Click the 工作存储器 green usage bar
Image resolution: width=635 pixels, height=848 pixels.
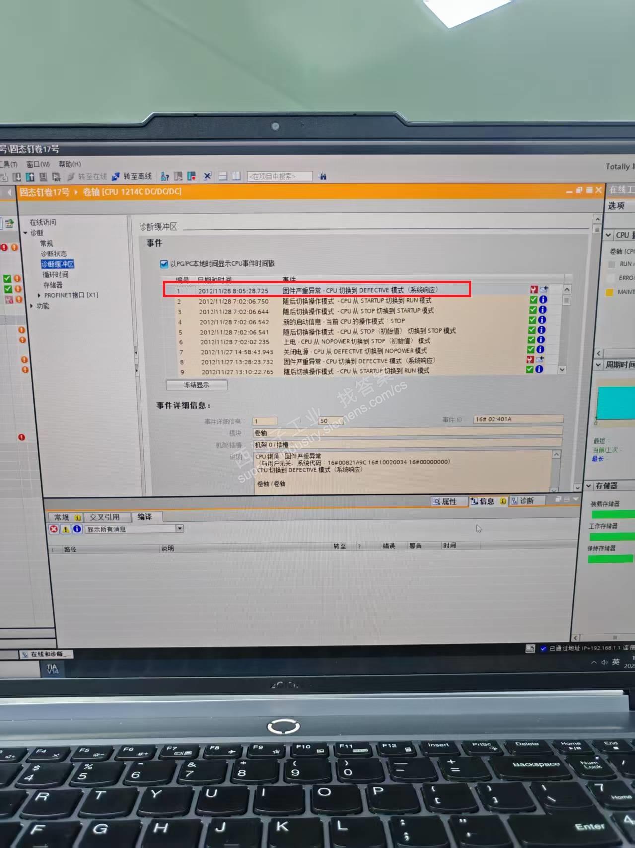[612, 537]
